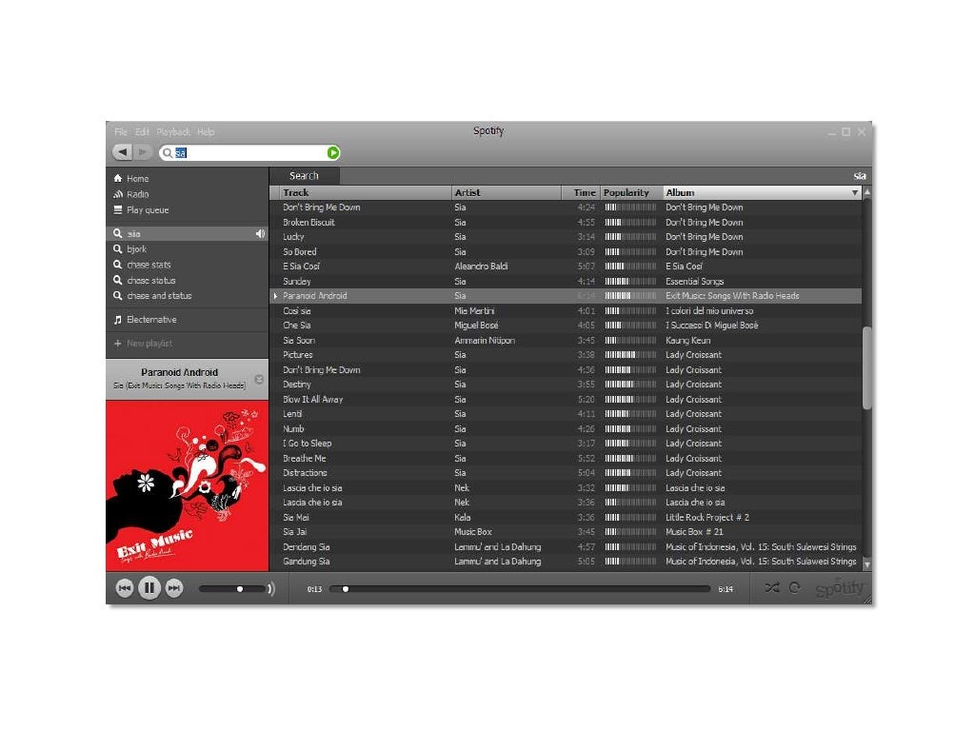This screenshot has height=731, width=975.
Task: Select the Breathe Me track
Action: [304, 458]
